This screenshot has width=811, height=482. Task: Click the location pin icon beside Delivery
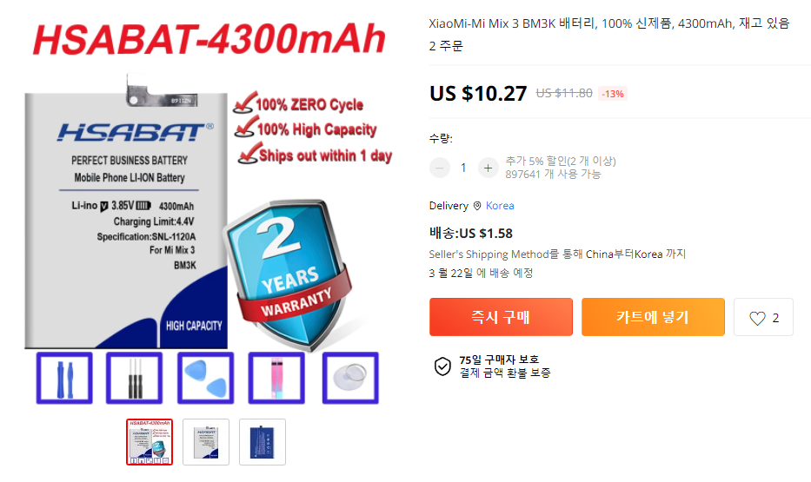pos(477,206)
